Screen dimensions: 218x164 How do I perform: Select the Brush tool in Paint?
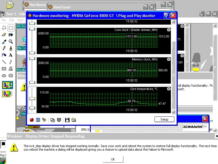pyautogui.click(x=11, y=48)
